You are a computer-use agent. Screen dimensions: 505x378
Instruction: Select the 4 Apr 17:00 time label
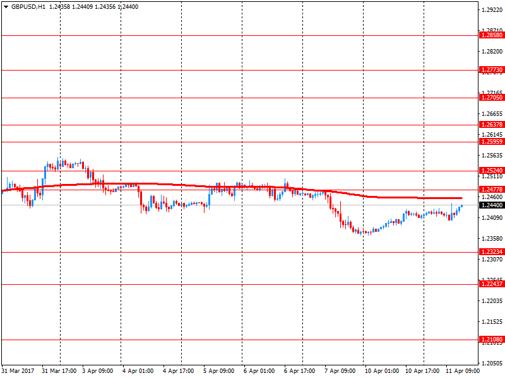tap(178, 371)
